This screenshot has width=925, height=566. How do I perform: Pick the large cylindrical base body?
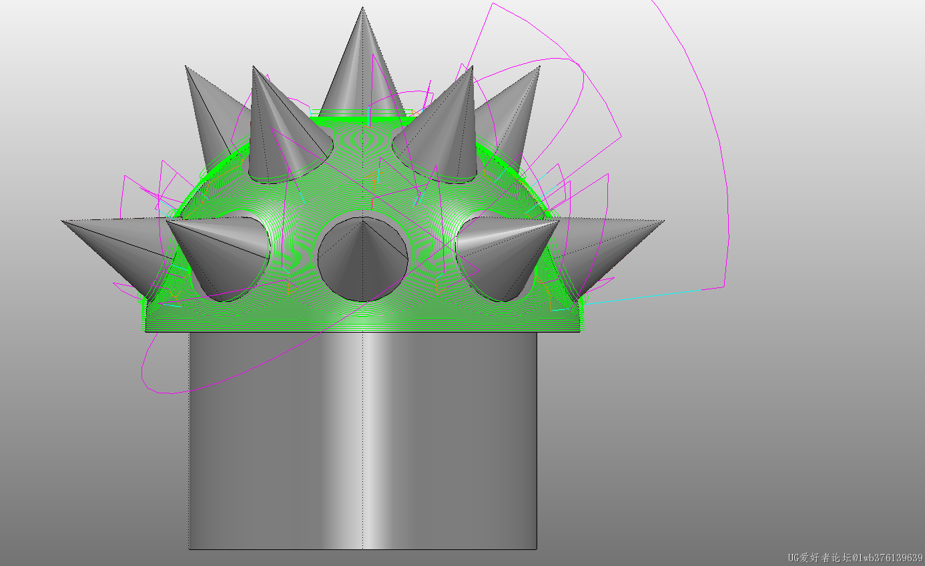tap(362, 440)
